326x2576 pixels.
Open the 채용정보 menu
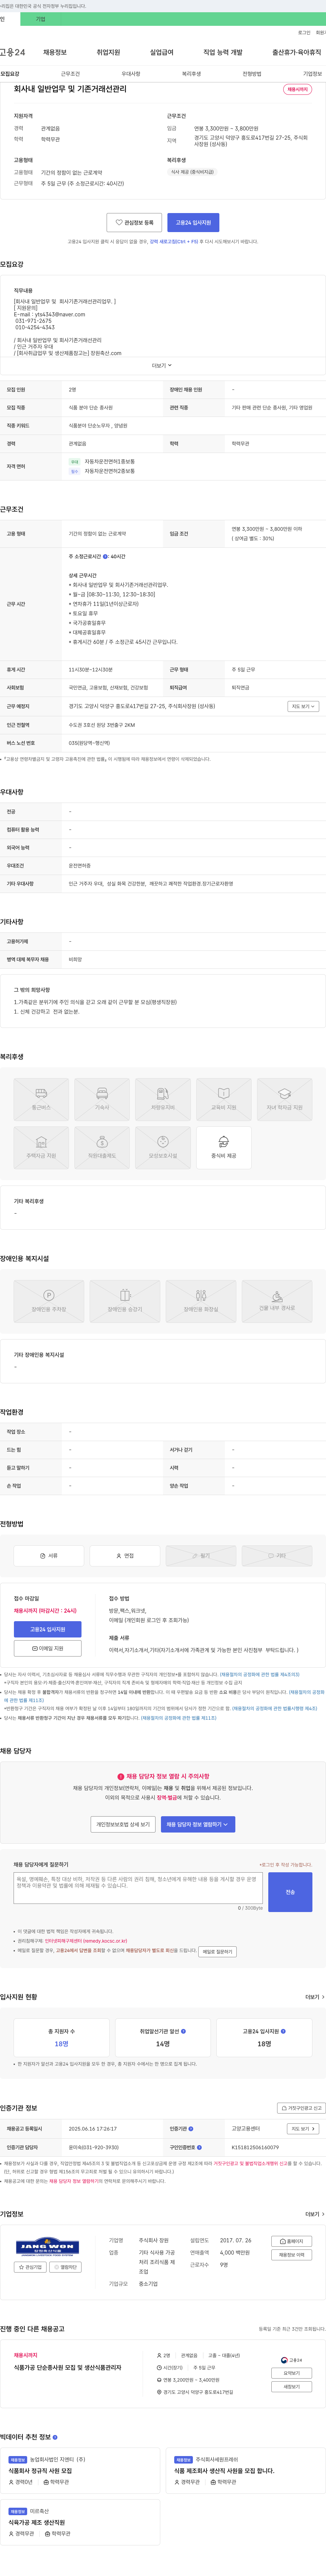pos(55,52)
